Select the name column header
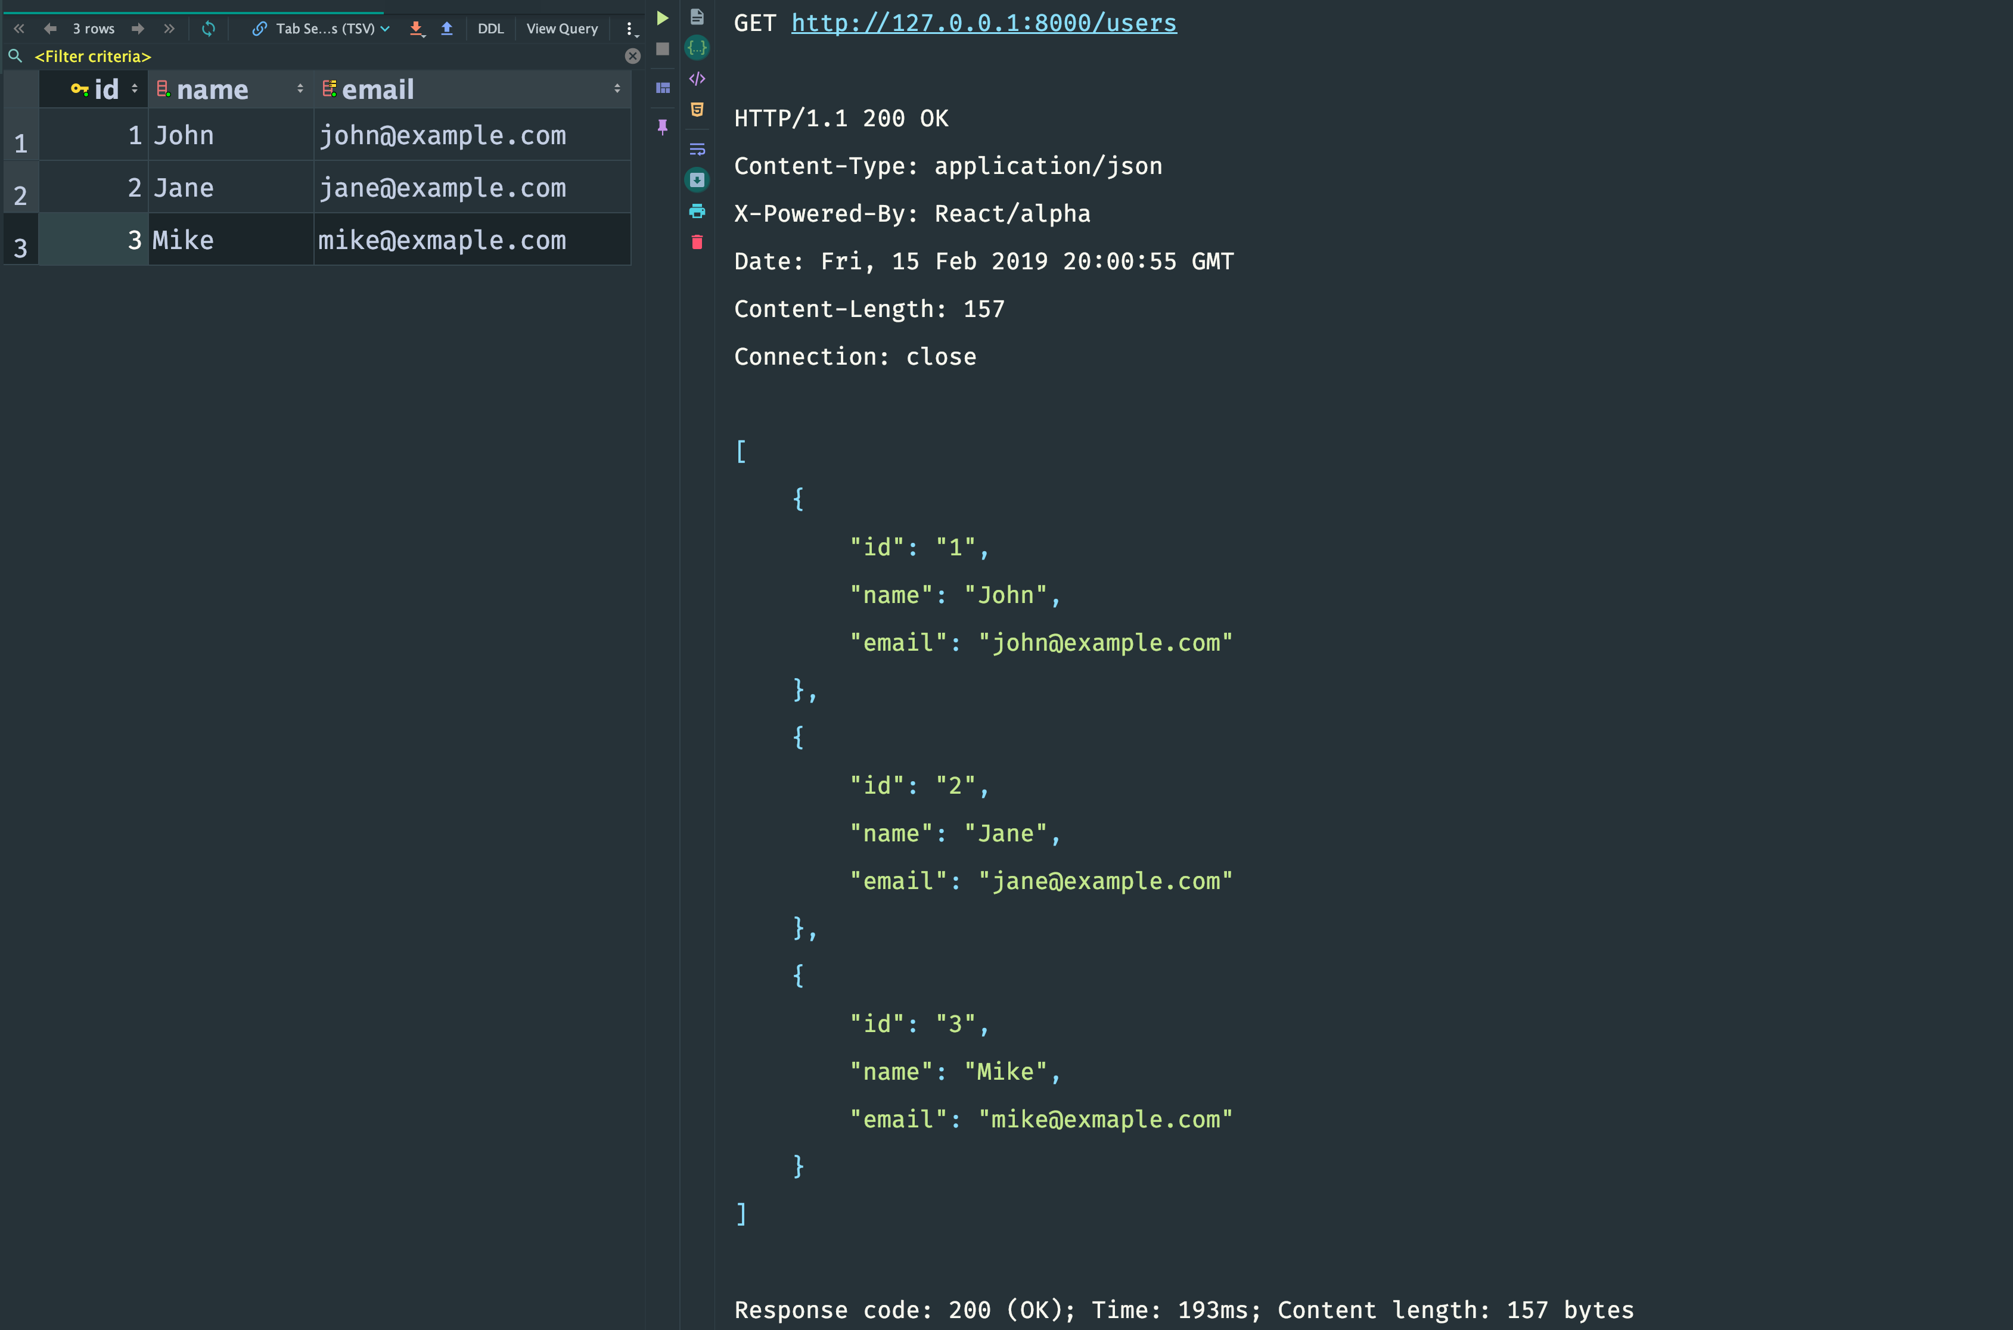This screenshot has width=2013, height=1330. coord(231,89)
